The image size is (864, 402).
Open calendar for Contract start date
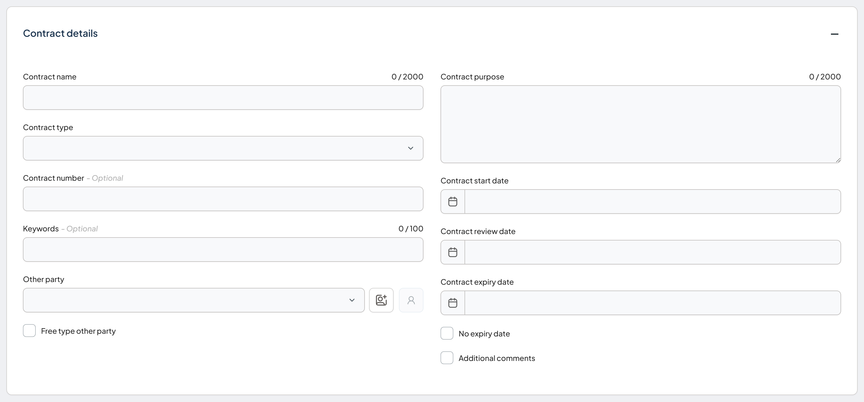pos(453,202)
